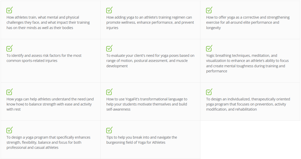Click the checkmark above 'To evaluate your client's need'
The height and width of the screenshot is (159, 301).
point(109,48)
